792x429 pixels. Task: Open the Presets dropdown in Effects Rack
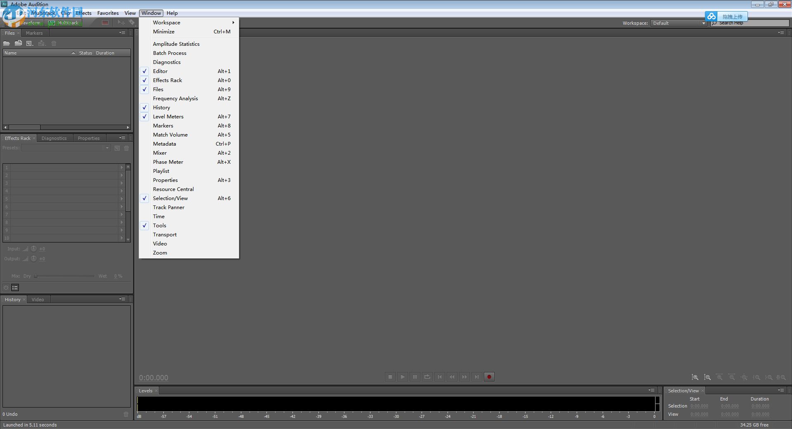[107, 148]
